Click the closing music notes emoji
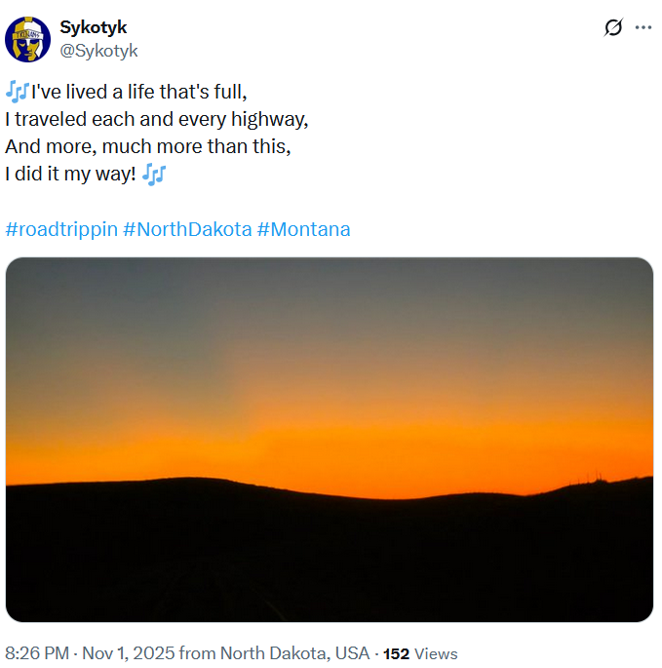Screen dimensions: 662x668 tap(154, 175)
